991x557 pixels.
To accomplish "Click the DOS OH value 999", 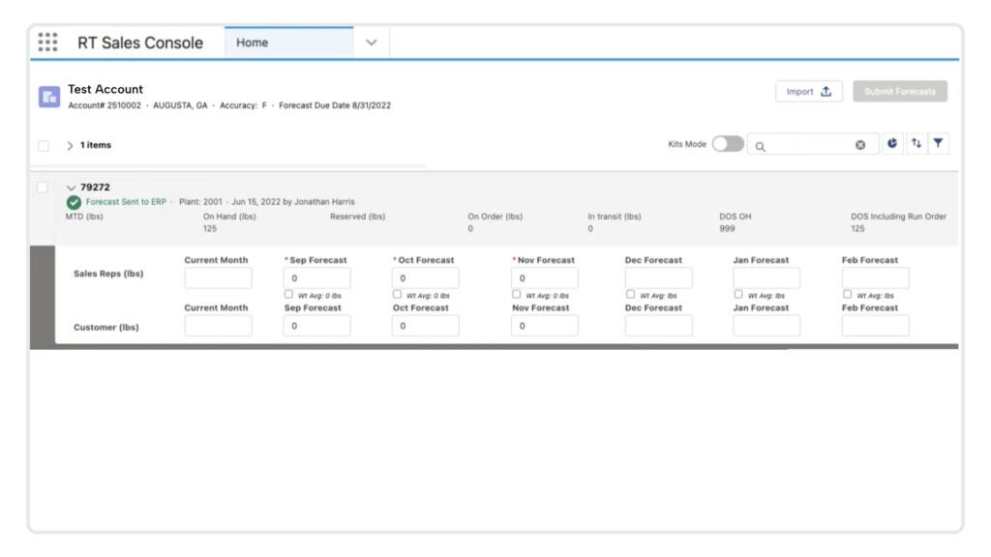I will [727, 228].
